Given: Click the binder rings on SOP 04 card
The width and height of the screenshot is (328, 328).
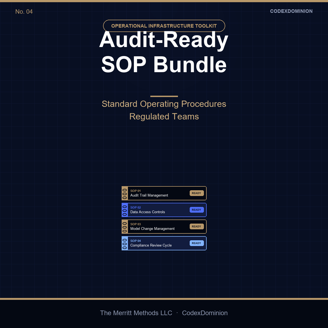Looking at the screenshot, I should (125, 244).
